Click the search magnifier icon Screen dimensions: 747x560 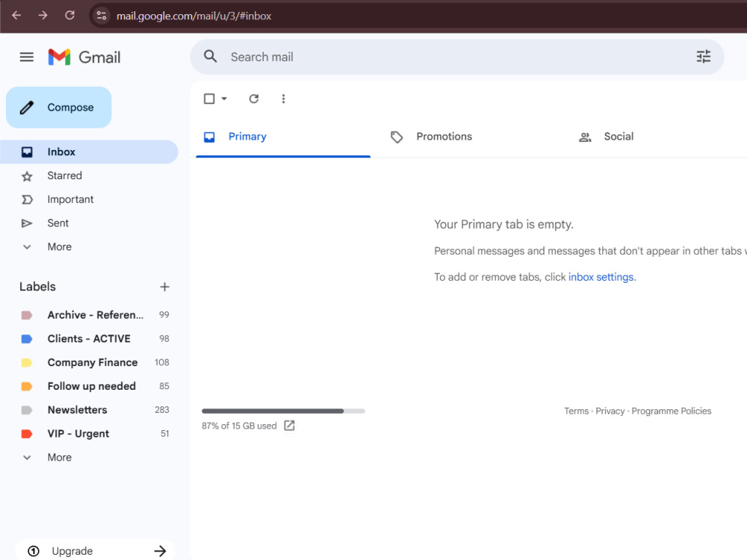pyautogui.click(x=210, y=56)
